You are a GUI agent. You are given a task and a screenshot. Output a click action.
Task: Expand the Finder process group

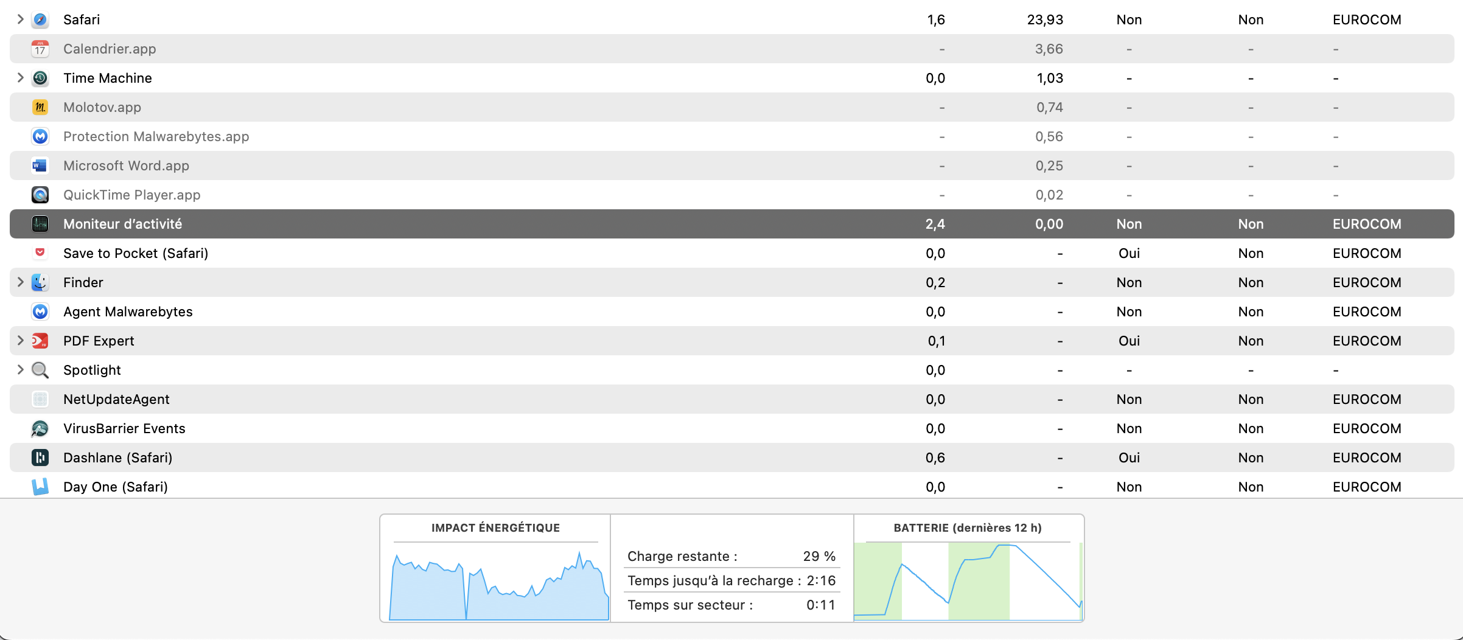click(20, 282)
